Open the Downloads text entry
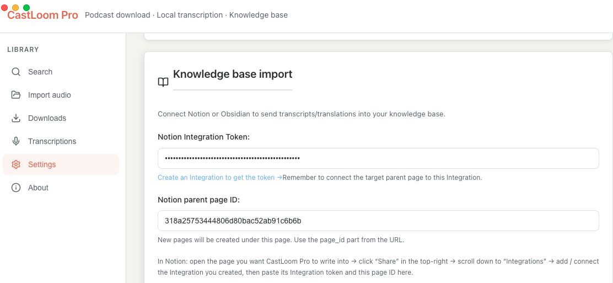The width and height of the screenshot is (613, 283). [x=47, y=118]
